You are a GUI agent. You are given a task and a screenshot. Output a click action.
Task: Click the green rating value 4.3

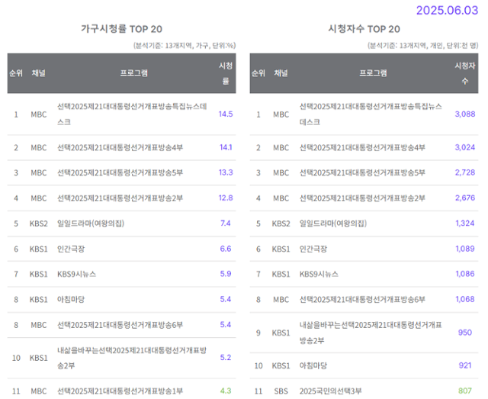[226, 391]
